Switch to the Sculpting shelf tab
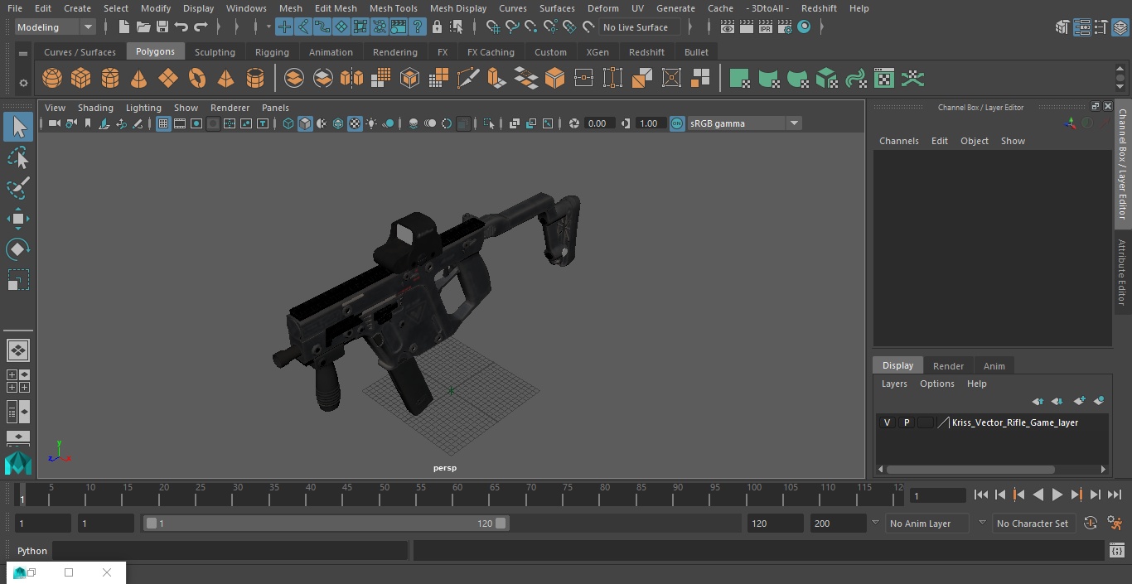 (215, 52)
